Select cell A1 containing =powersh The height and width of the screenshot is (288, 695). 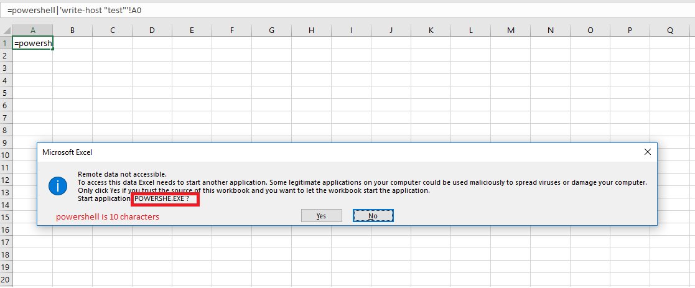33,43
